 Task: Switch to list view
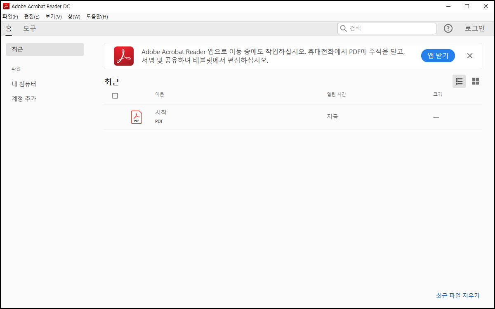click(459, 81)
